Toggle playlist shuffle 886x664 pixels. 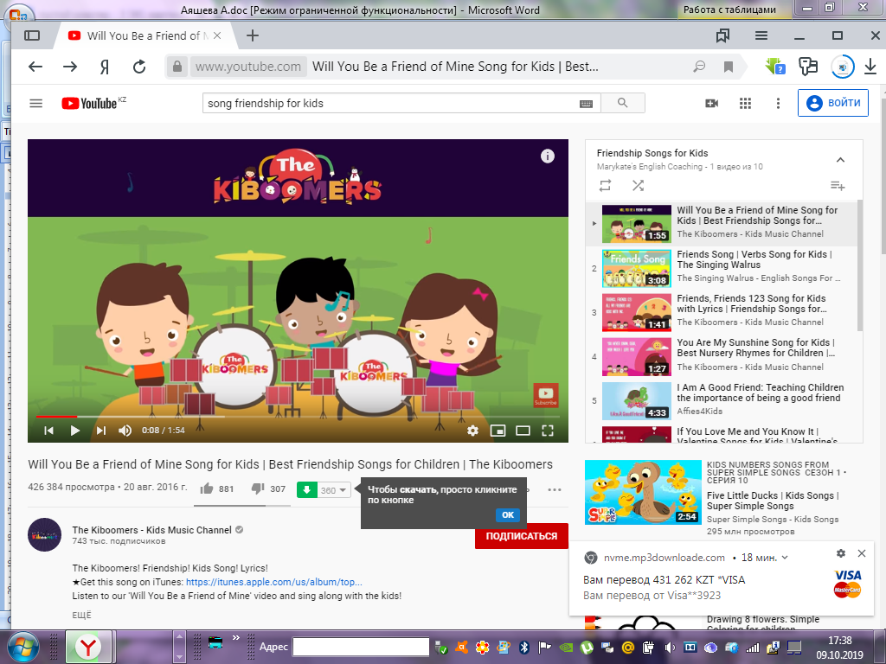(638, 185)
